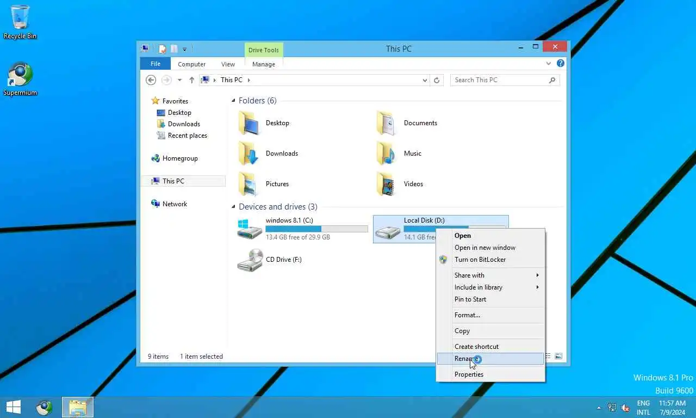Expand the ribbon with the chevron
This screenshot has height=418, width=696.
pyautogui.click(x=549, y=64)
